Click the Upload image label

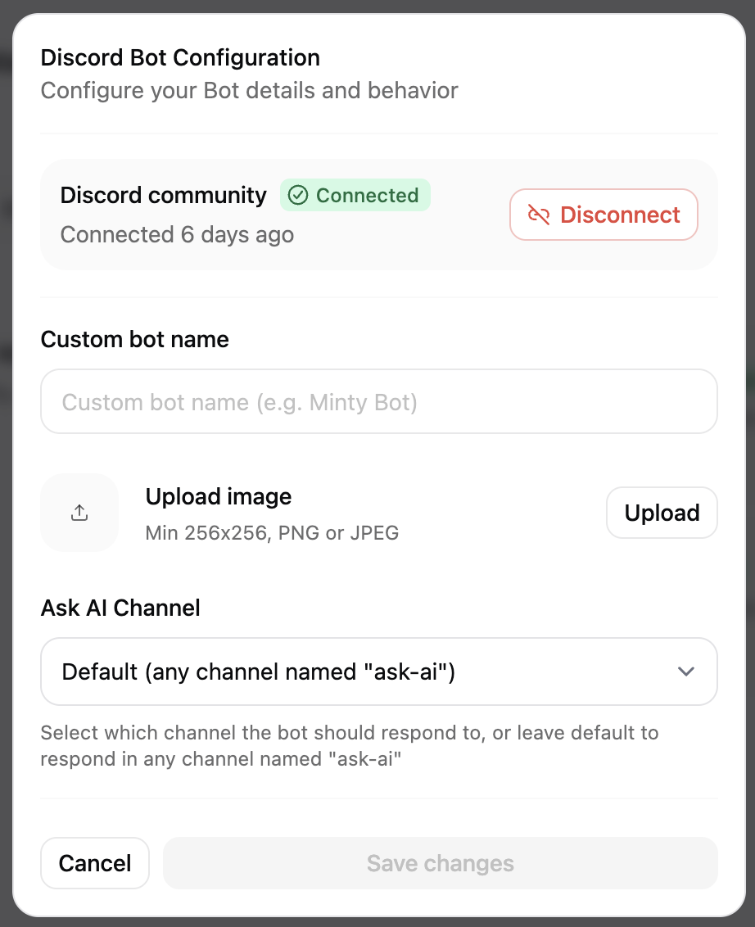[x=218, y=496]
